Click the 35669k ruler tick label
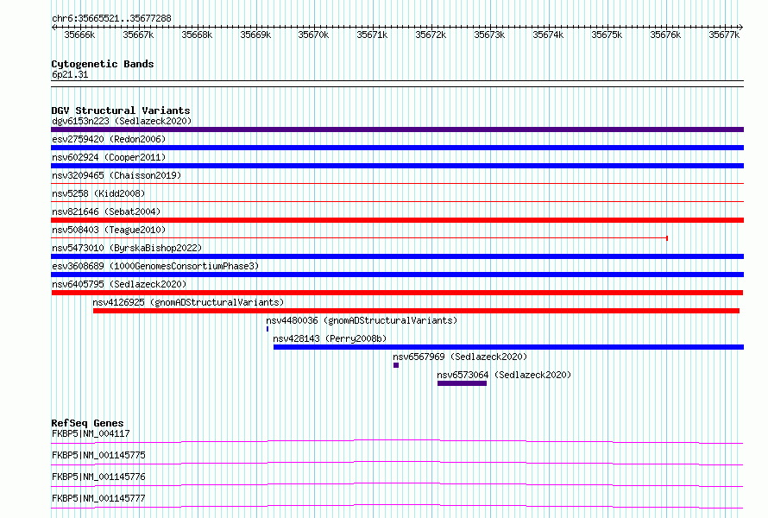The image size is (768, 518). point(255,35)
